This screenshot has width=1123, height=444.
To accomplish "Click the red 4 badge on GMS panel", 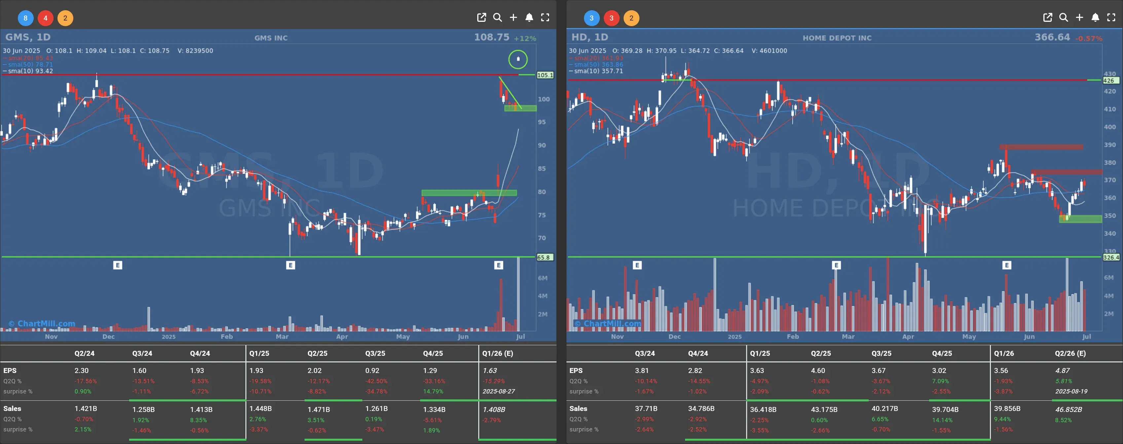I will tap(45, 18).
